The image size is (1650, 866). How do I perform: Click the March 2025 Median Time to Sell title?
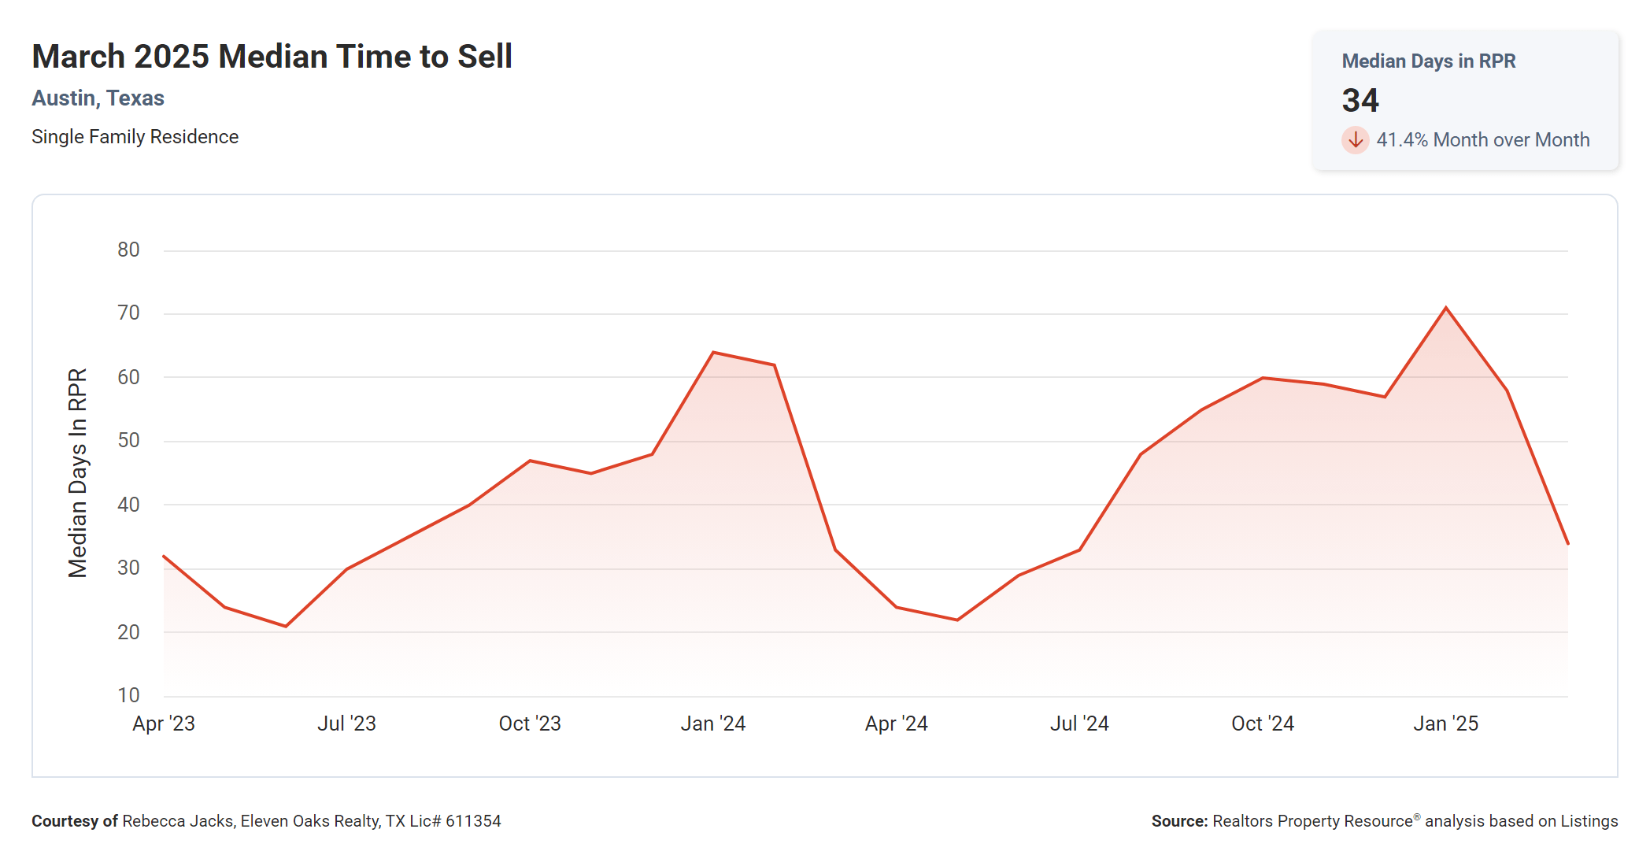(272, 57)
